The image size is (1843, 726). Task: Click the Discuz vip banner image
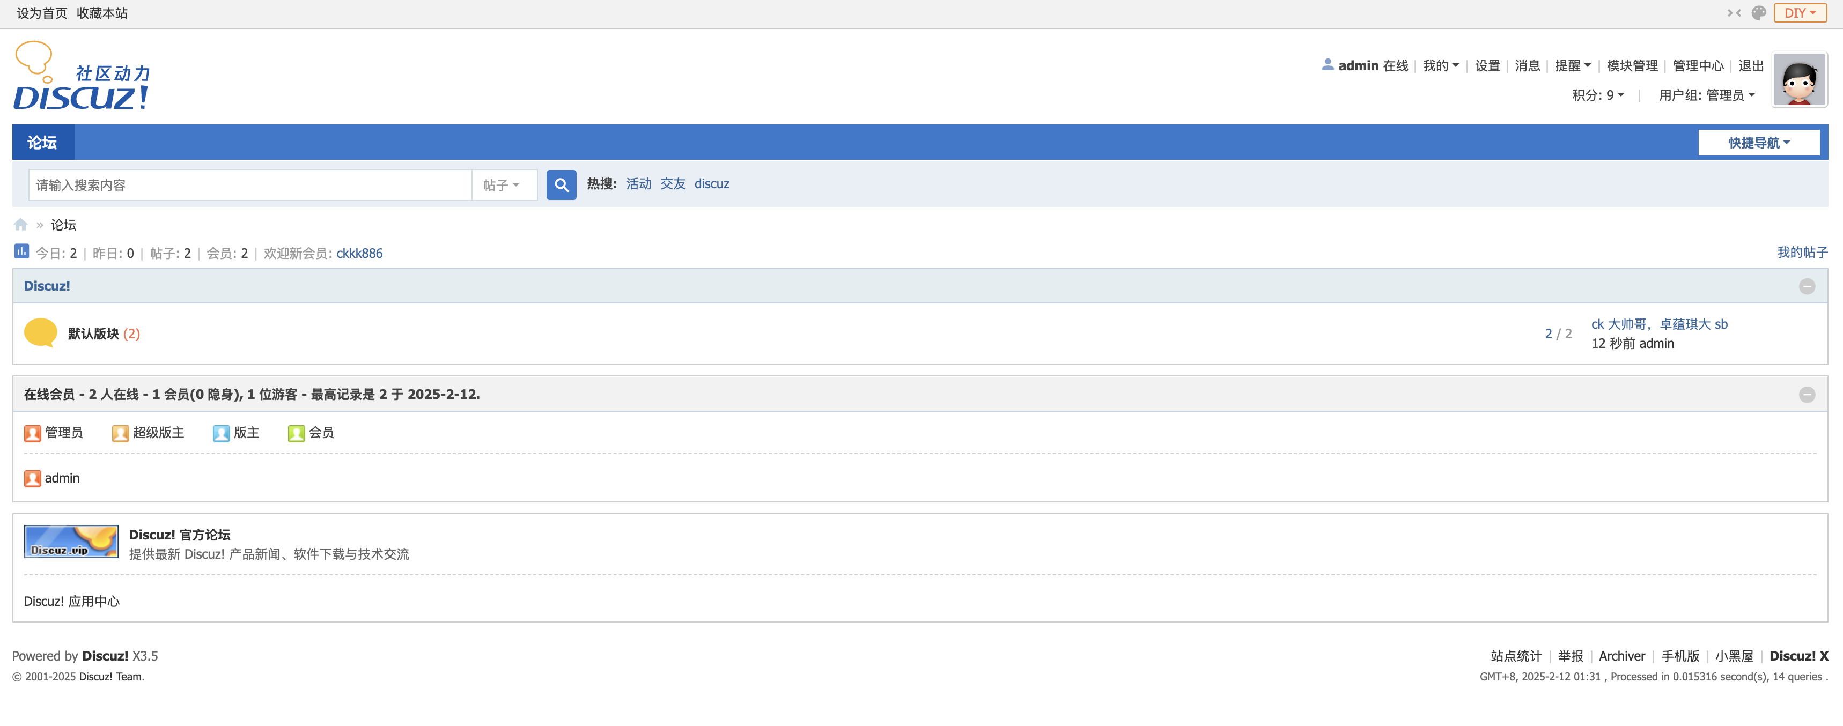(x=71, y=542)
